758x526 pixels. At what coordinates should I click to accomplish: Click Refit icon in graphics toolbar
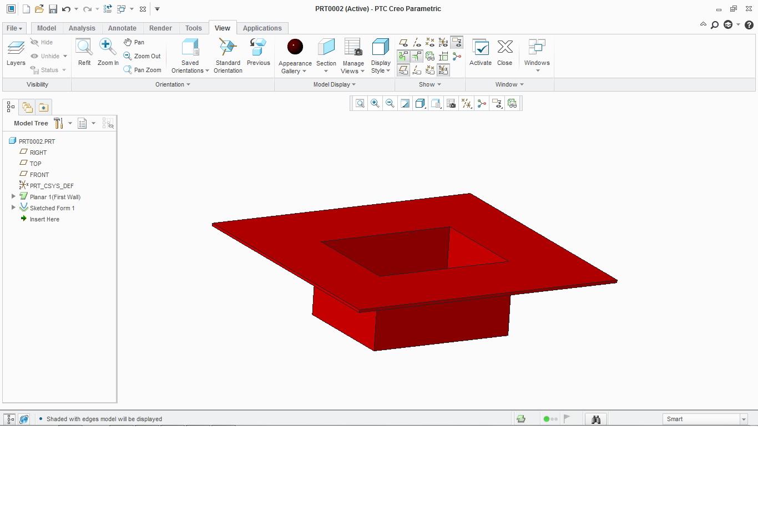click(x=360, y=103)
